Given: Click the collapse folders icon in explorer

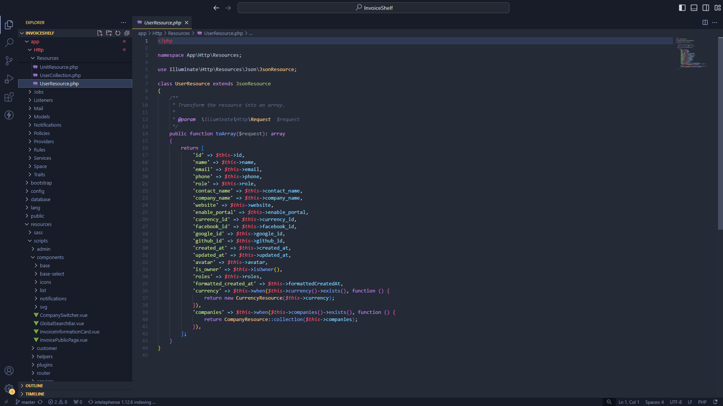Looking at the screenshot, I should (x=127, y=33).
